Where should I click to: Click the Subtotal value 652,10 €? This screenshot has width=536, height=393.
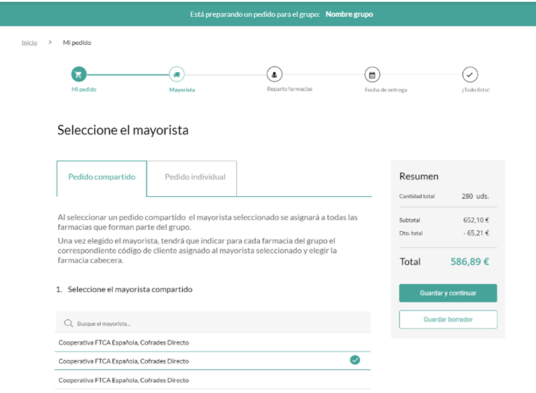pyautogui.click(x=476, y=220)
